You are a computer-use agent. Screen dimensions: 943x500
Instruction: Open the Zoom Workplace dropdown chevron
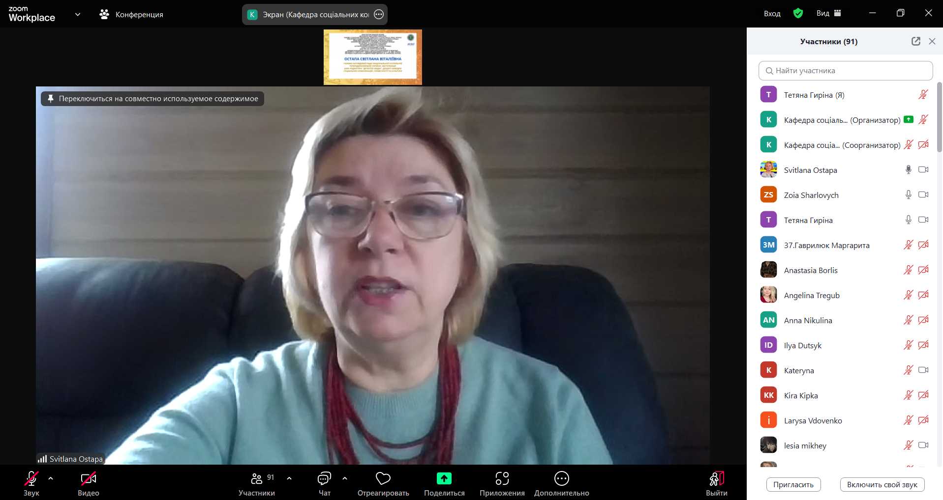click(78, 14)
